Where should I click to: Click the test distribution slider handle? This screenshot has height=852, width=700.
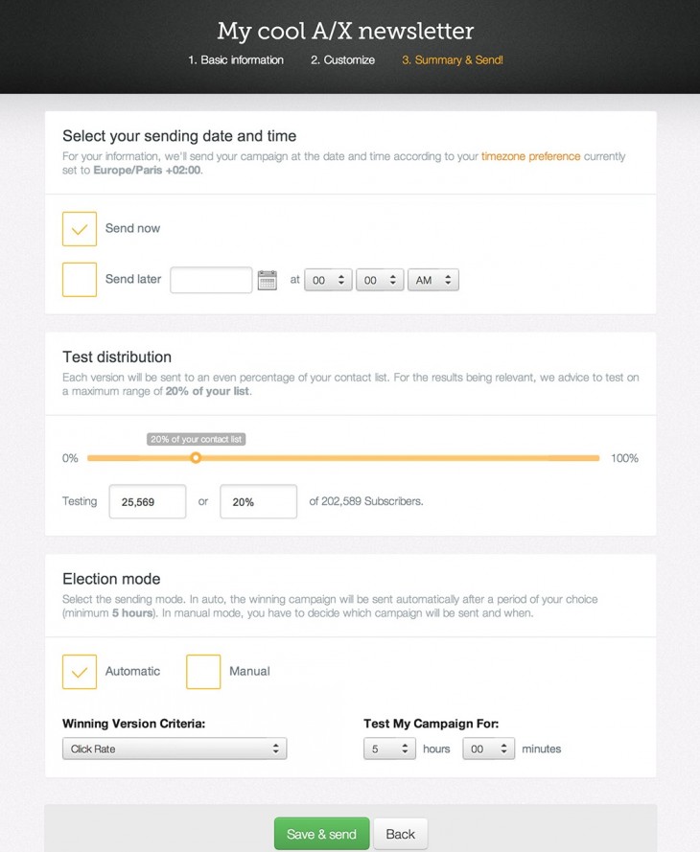pos(196,458)
